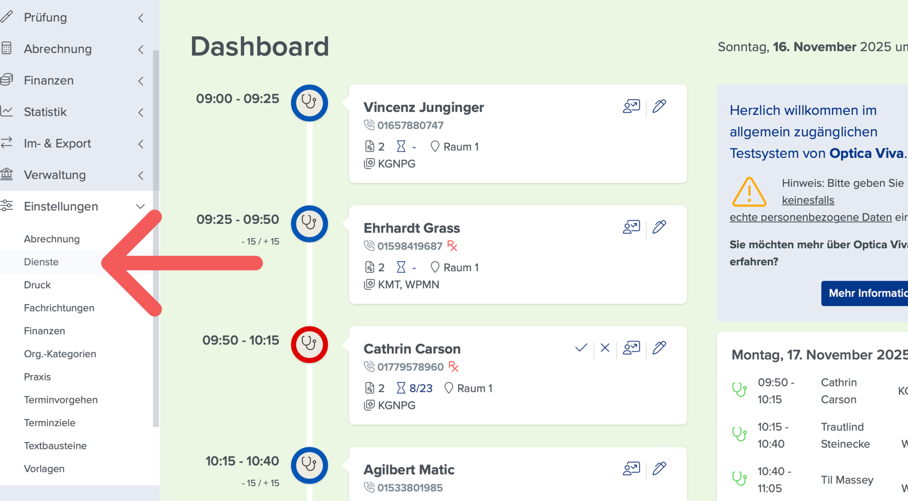Open Textbausteine settings entry
The image size is (908, 501).
coord(55,446)
